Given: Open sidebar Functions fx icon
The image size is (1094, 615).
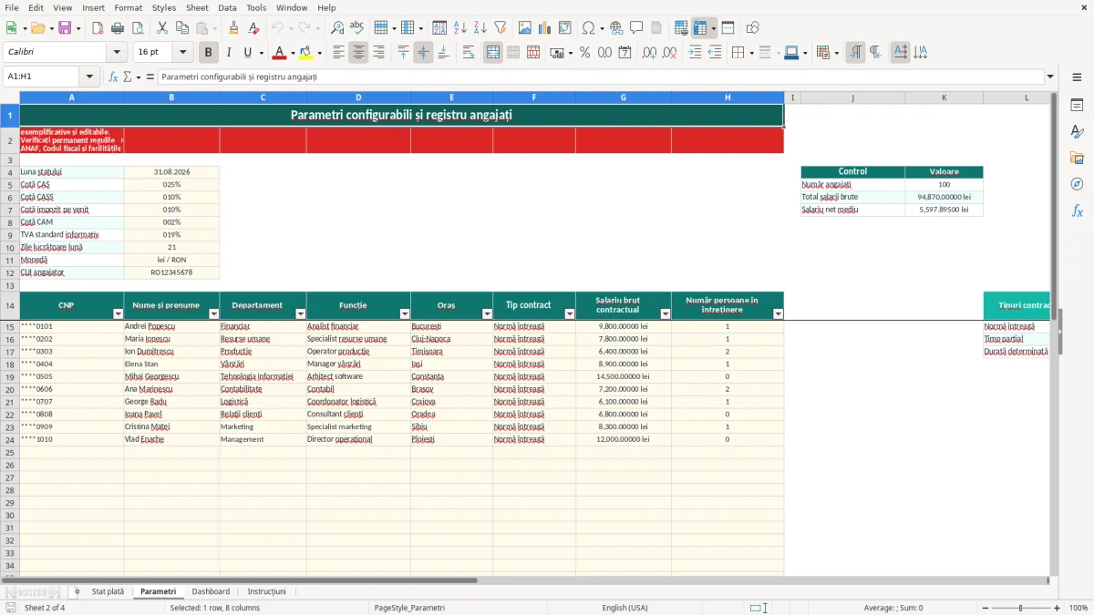Looking at the screenshot, I should (x=1077, y=210).
